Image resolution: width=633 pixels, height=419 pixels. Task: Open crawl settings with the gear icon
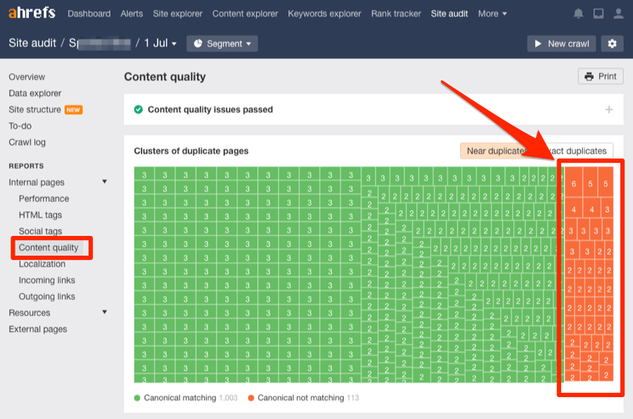(x=612, y=43)
